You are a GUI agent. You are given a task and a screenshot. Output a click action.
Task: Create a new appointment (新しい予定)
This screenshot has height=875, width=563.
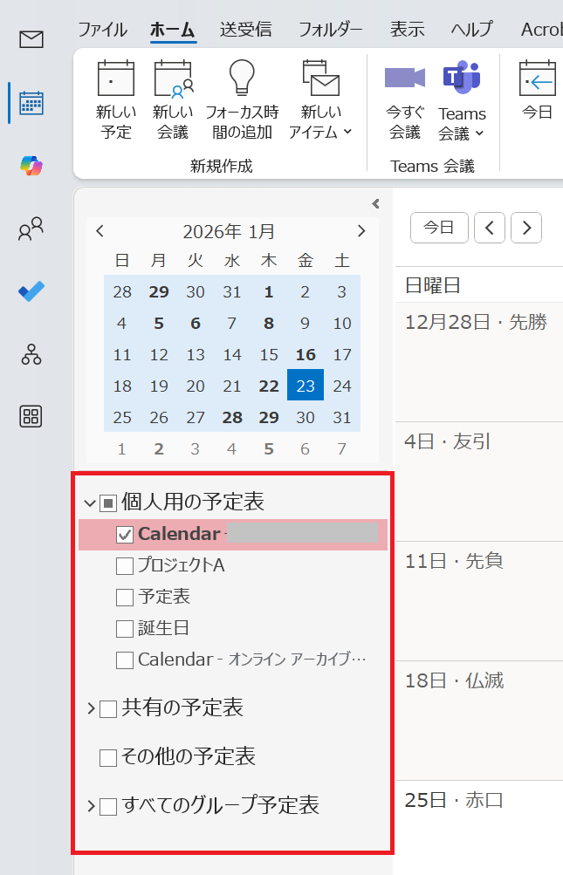116,100
